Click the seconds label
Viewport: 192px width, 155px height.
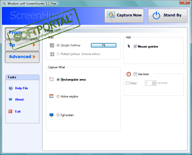(162, 83)
